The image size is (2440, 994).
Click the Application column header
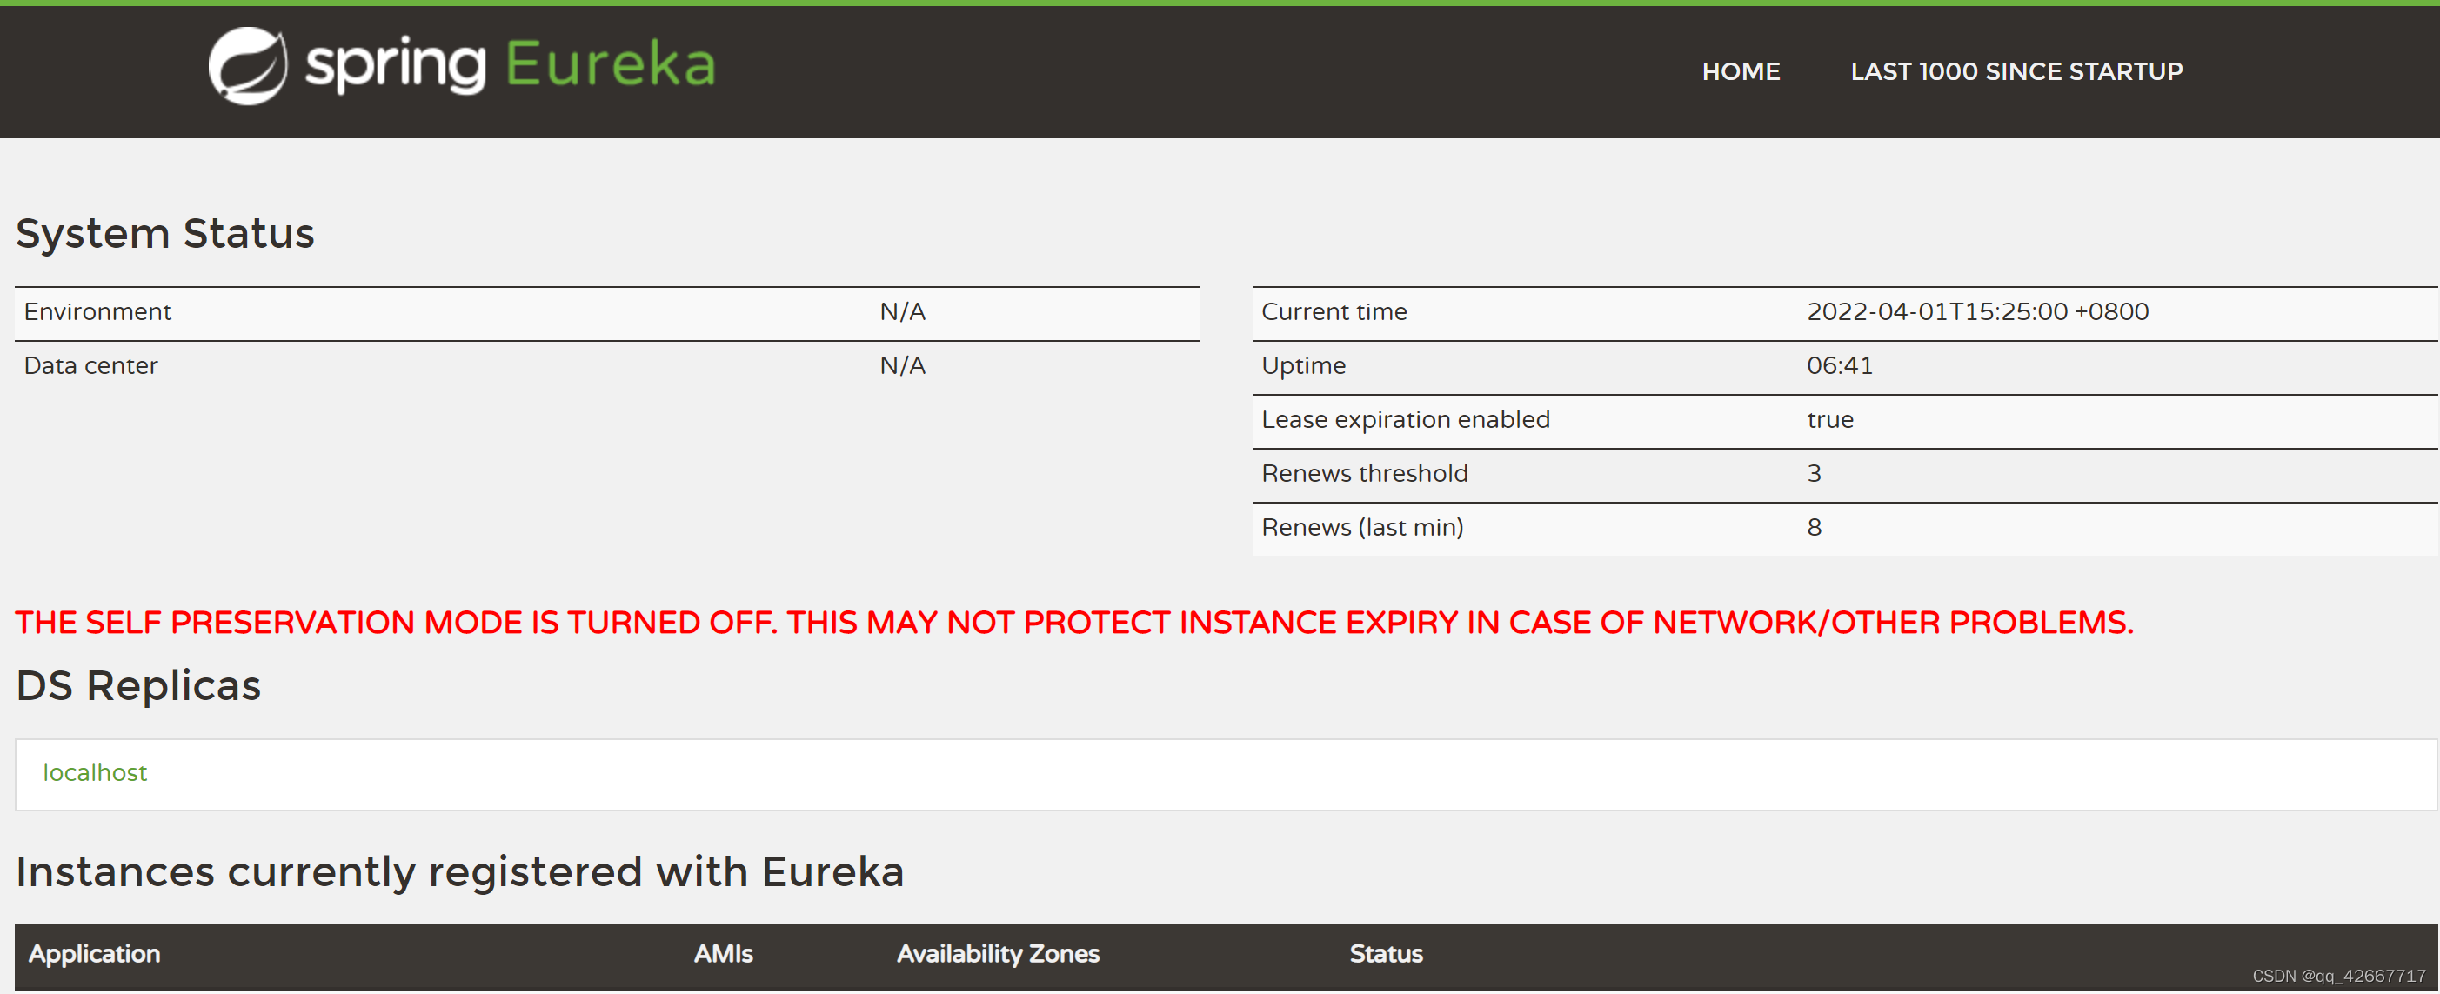[94, 953]
